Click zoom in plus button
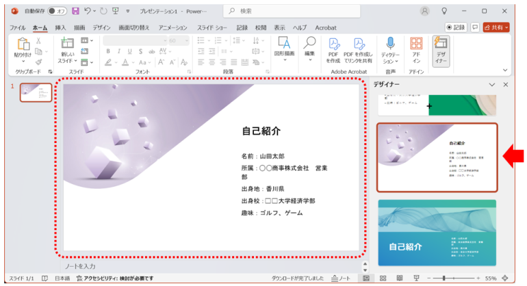Viewport: 527px width, 286px height. [x=478, y=278]
